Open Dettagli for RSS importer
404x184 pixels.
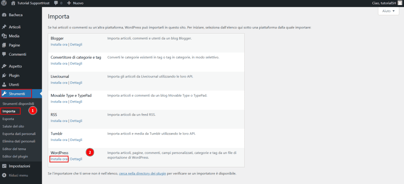point(76,120)
